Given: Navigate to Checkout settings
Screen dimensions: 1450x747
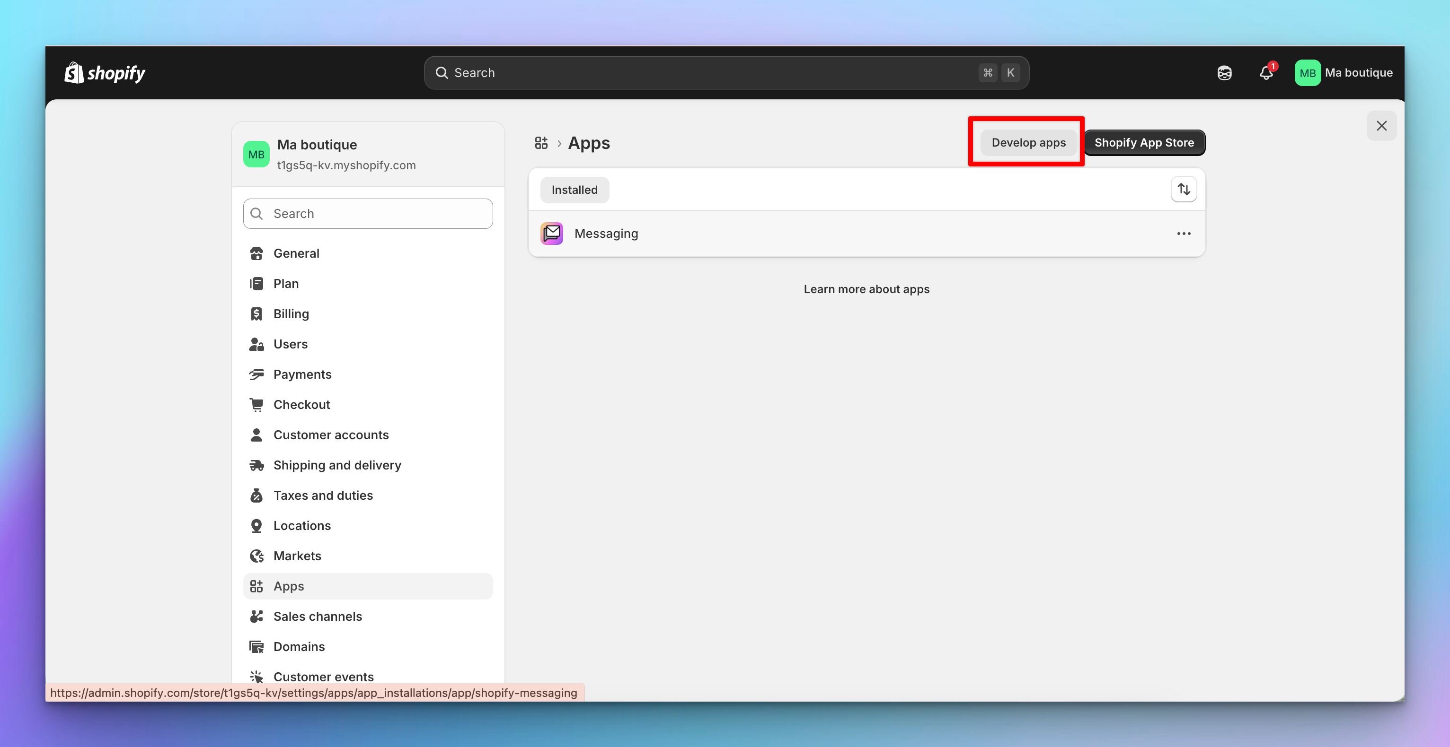Looking at the screenshot, I should 368,405.
